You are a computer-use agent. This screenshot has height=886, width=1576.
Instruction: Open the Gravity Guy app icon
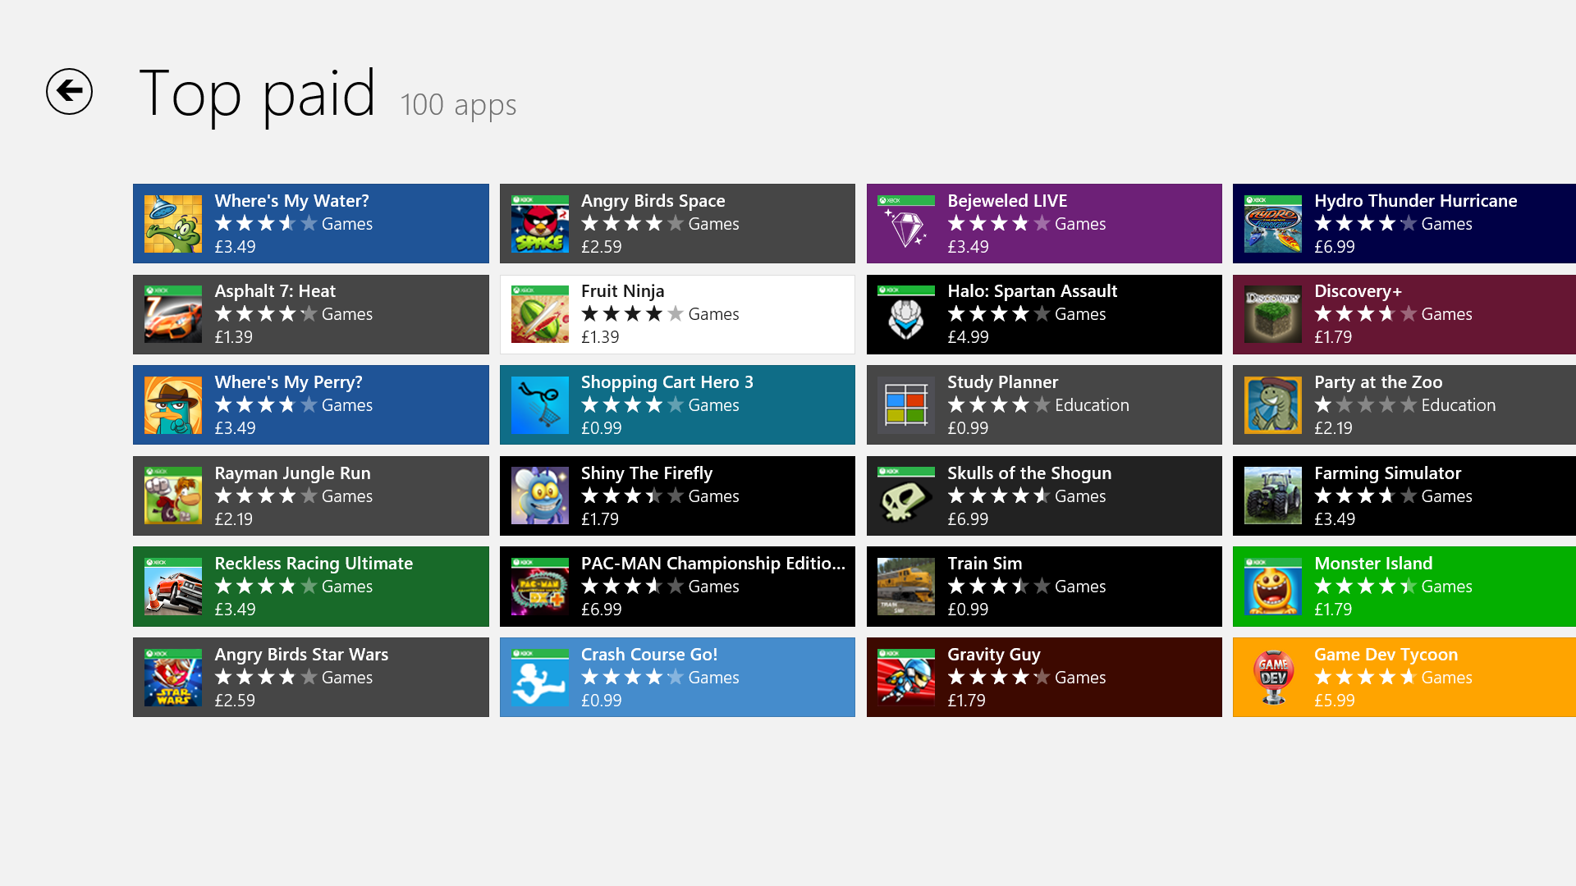906,678
